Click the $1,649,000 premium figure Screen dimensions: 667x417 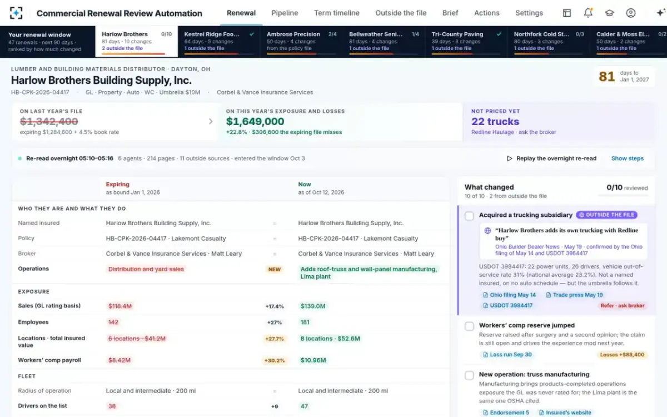coord(255,121)
